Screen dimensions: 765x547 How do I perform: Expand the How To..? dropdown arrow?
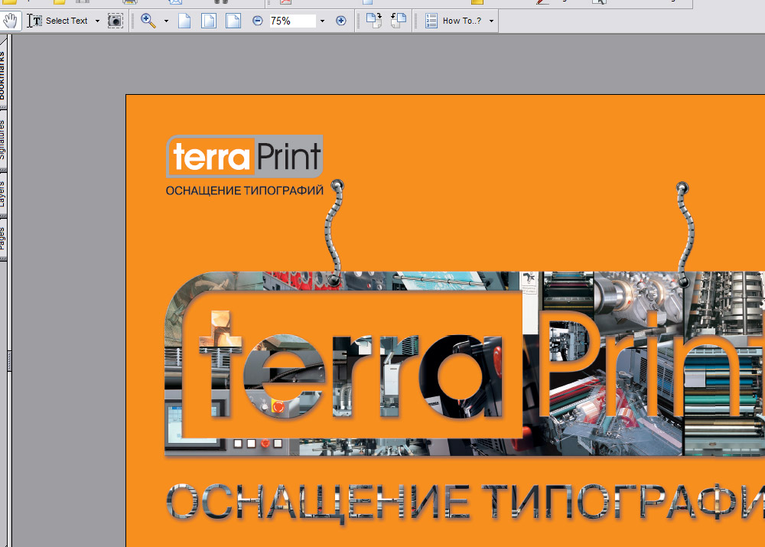point(491,21)
